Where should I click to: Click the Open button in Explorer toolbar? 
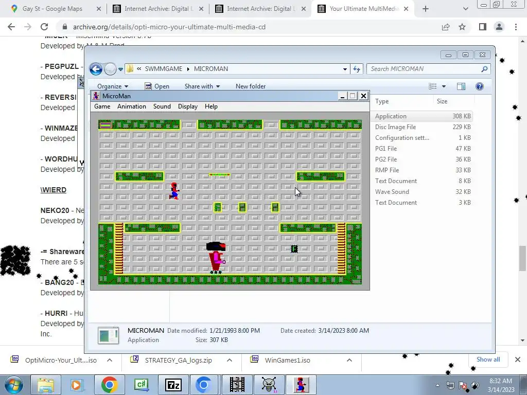[x=157, y=86]
